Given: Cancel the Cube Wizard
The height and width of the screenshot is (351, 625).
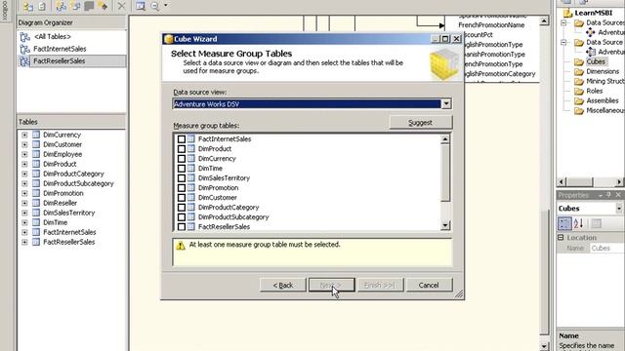Looking at the screenshot, I should [x=429, y=285].
